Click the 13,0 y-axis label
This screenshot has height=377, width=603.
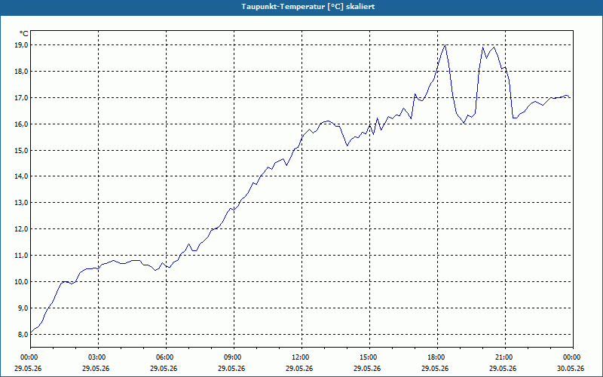point(22,203)
